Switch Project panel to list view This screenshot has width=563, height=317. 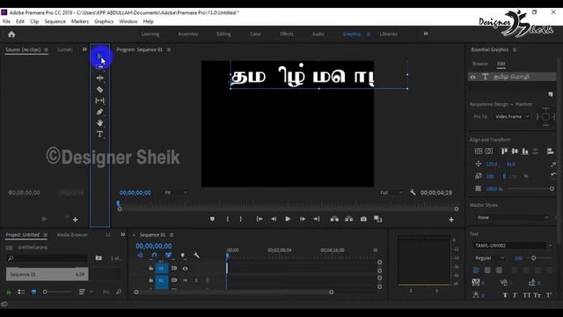point(21,291)
